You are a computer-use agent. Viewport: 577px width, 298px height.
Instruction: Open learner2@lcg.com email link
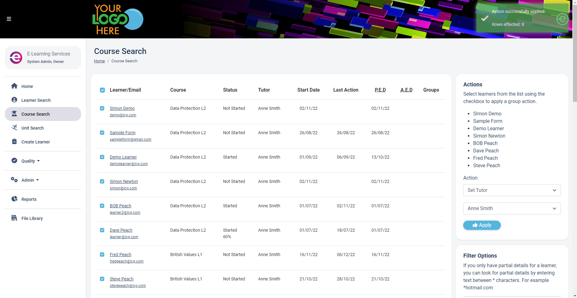pyautogui.click(x=125, y=213)
